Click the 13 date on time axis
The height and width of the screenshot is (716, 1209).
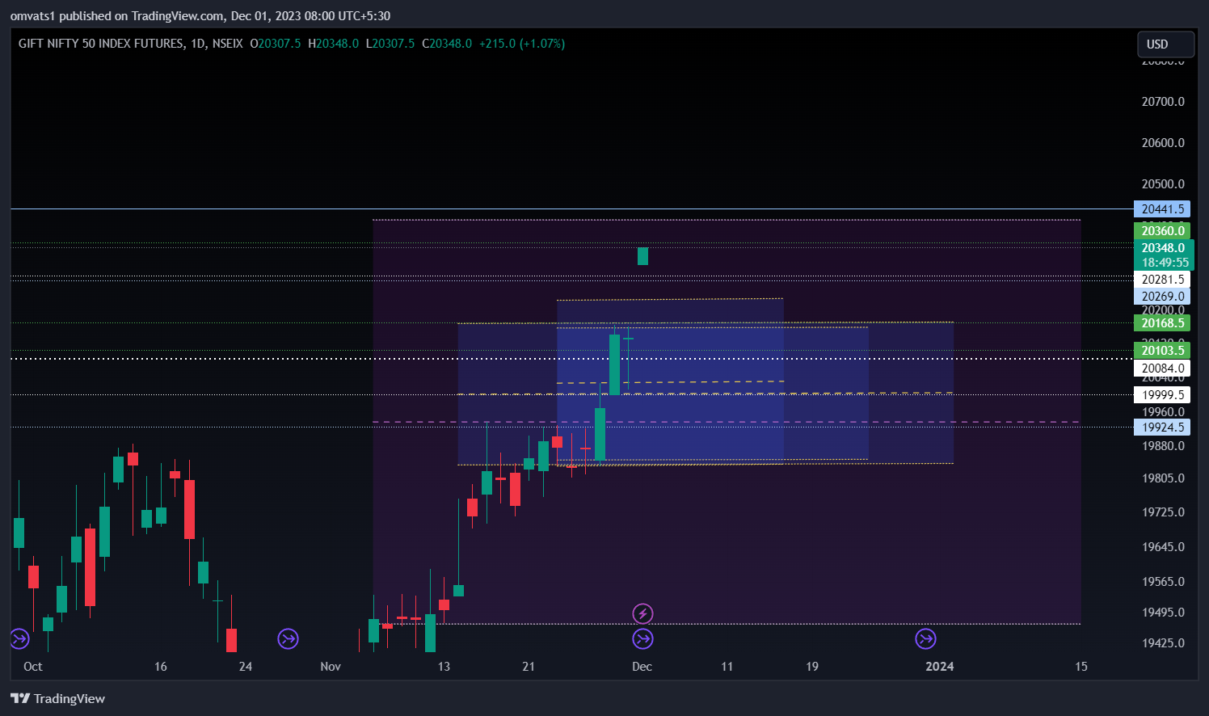click(x=444, y=667)
